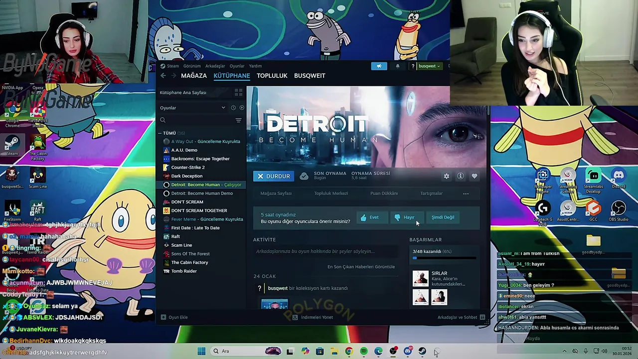Open Steam announcements megaphone icon
The height and width of the screenshot is (359, 638).
[379, 66]
